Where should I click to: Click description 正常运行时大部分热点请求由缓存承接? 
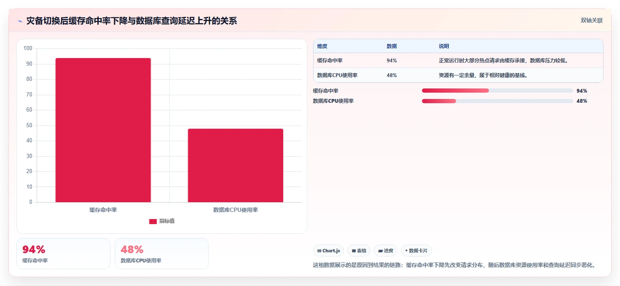(504, 61)
